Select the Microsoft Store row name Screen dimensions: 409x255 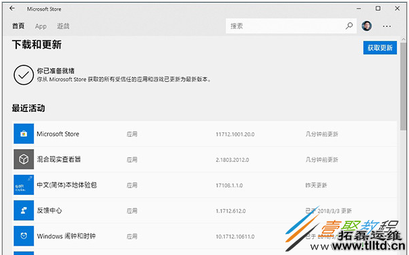tap(58, 134)
